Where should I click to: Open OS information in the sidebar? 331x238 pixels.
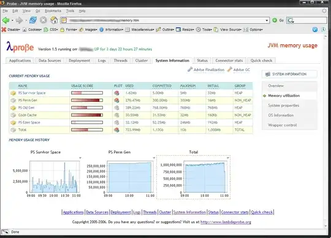[x=281, y=115]
